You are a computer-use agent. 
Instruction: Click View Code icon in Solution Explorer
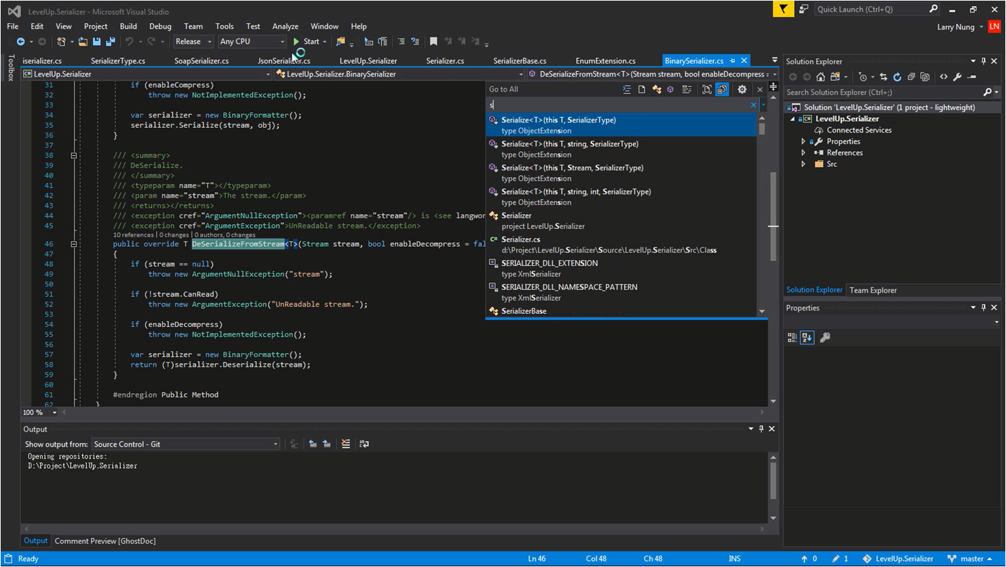coord(944,77)
